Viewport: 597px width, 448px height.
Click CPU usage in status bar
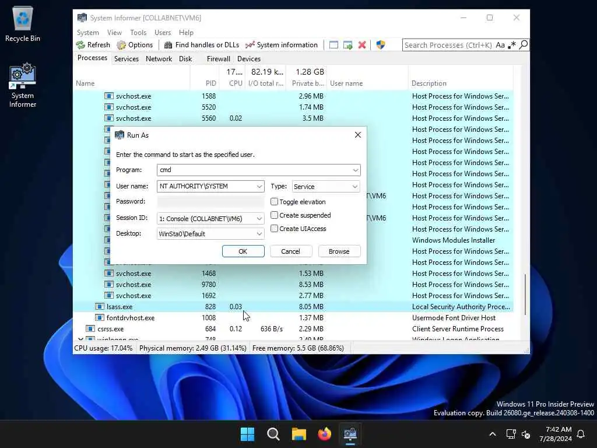point(104,348)
